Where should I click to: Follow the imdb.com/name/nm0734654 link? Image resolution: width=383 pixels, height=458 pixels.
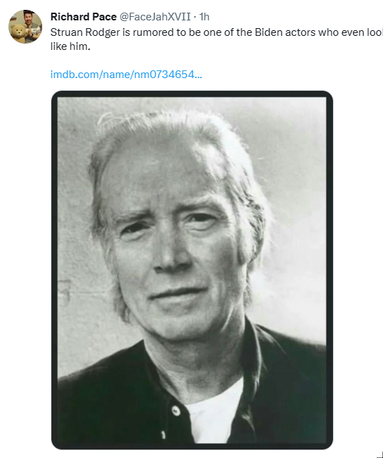click(126, 75)
